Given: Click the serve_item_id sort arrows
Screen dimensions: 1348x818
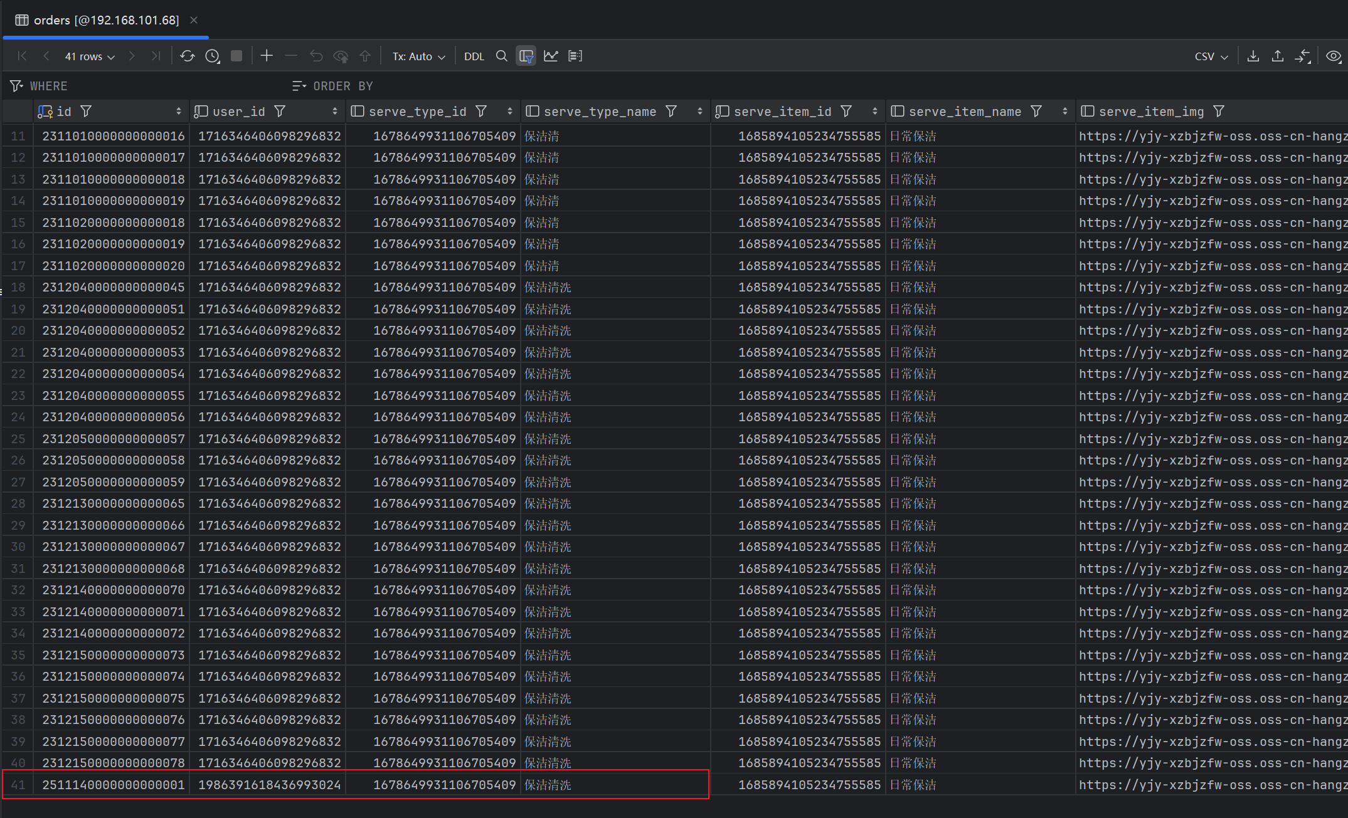Looking at the screenshot, I should pyautogui.click(x=874, y=112).
